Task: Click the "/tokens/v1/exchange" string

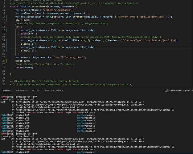Action: [57, 10]
